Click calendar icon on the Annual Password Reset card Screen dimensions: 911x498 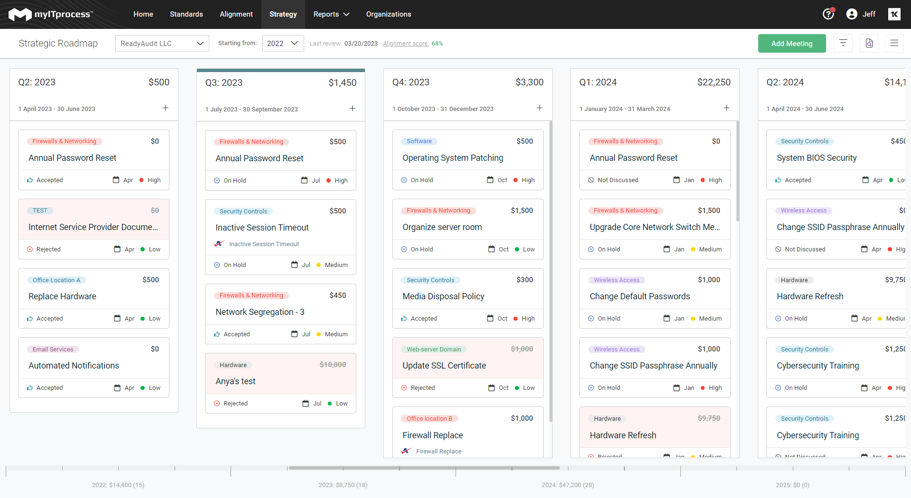116,180
